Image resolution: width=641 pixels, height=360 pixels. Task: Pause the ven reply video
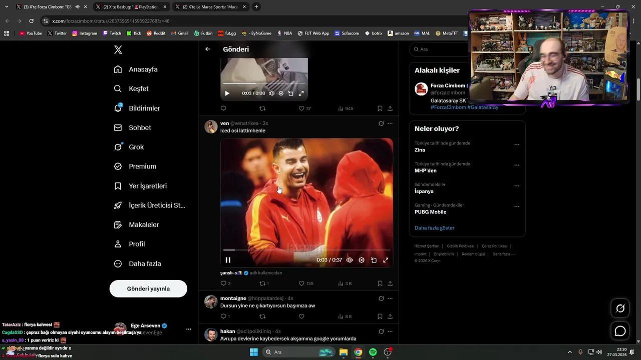click(x=228, y=260)
